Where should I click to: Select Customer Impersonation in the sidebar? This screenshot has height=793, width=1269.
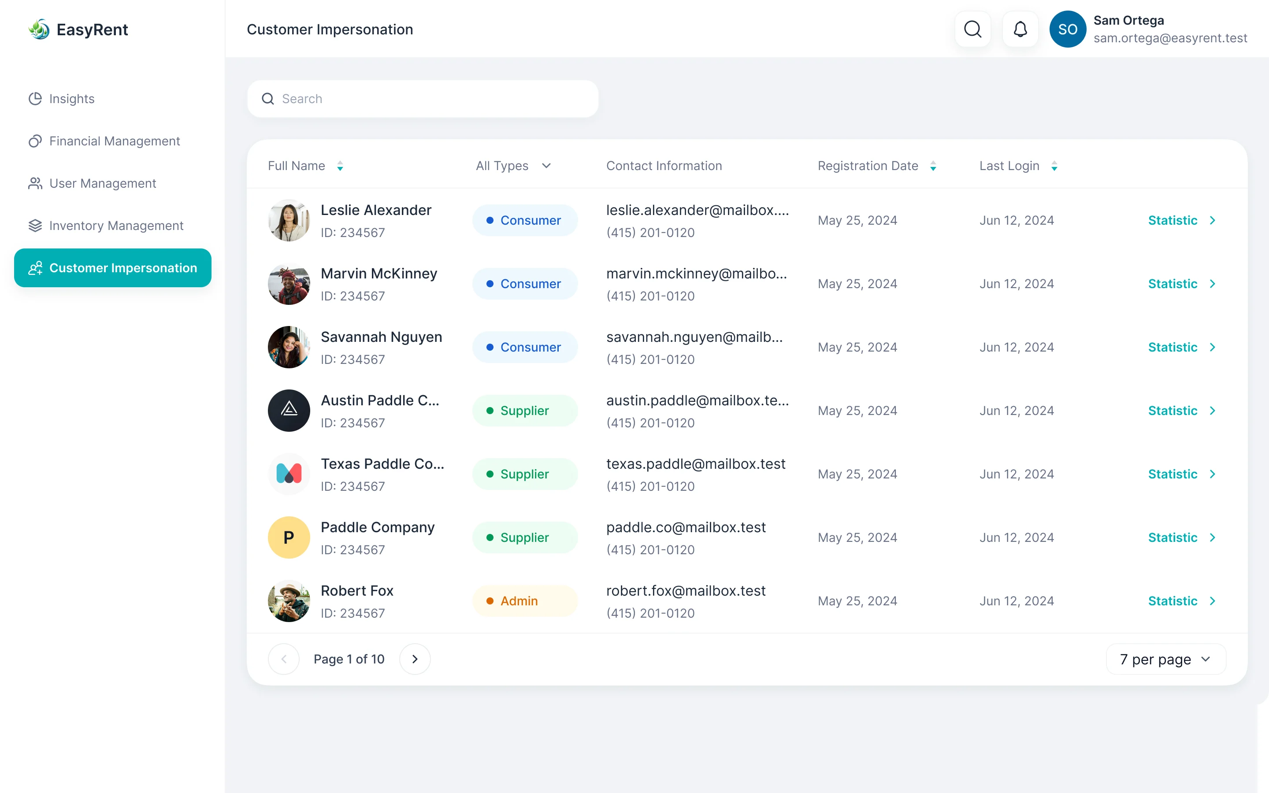coord(113,268)
